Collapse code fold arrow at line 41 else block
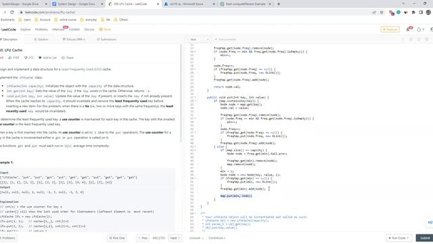 196,146
